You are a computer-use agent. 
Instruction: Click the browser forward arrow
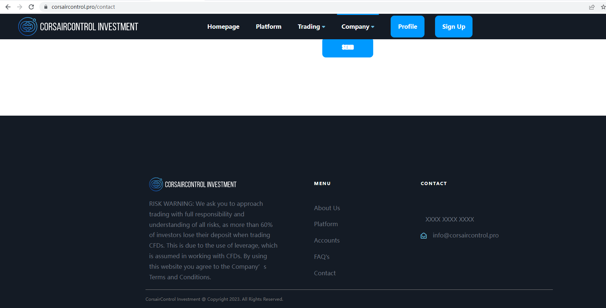coord(20,7)
